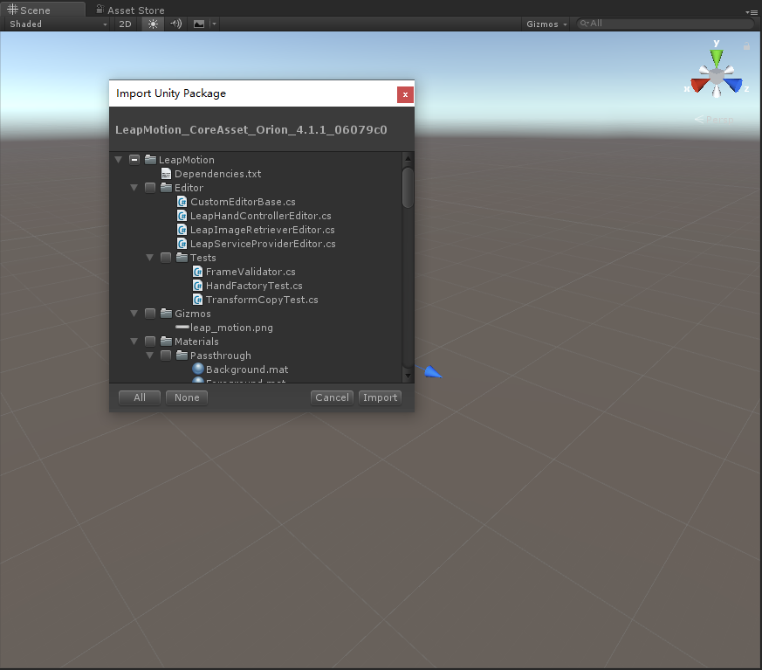Click the LeapImageRetrieverEditor.cs script icon

(x=182, y=230)
